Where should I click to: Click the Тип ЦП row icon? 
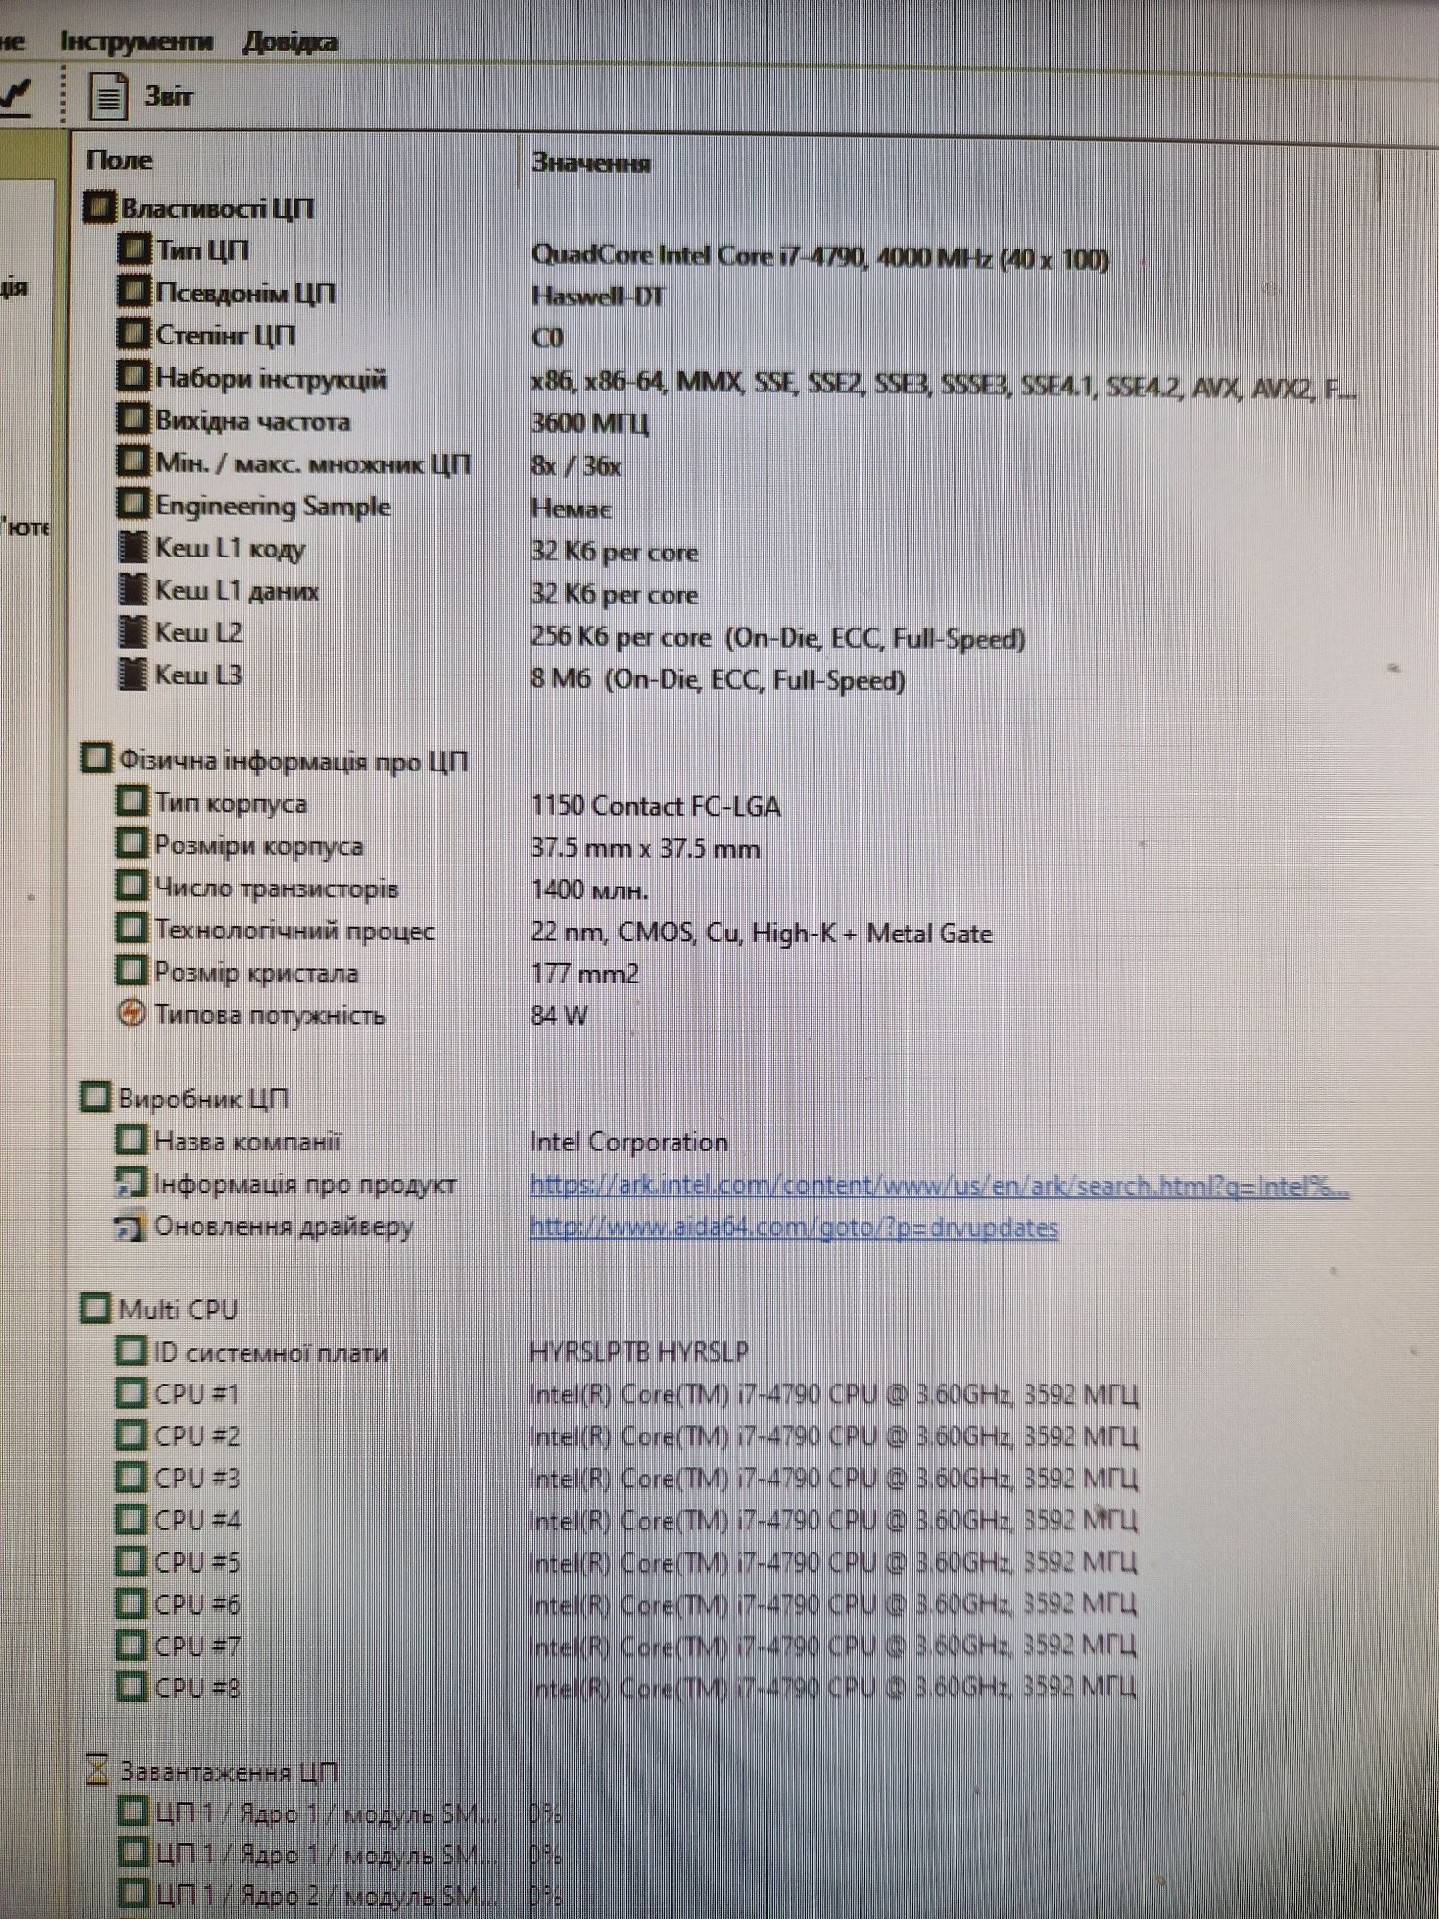pos(134,249)
